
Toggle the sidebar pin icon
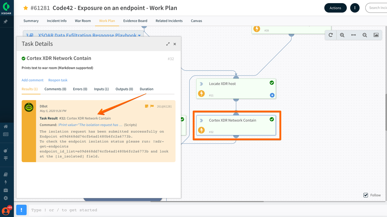coord(6,22)
